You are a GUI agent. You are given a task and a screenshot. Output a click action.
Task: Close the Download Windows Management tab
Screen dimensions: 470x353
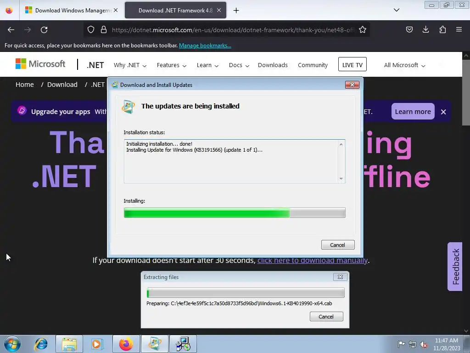116,10
